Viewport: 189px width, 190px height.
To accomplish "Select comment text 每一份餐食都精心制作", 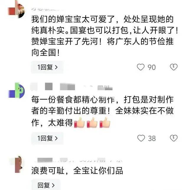I will (x=73, y=100).
